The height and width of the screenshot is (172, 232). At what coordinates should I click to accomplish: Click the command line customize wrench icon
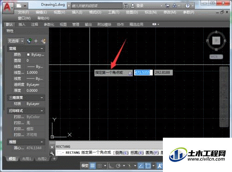52,153
